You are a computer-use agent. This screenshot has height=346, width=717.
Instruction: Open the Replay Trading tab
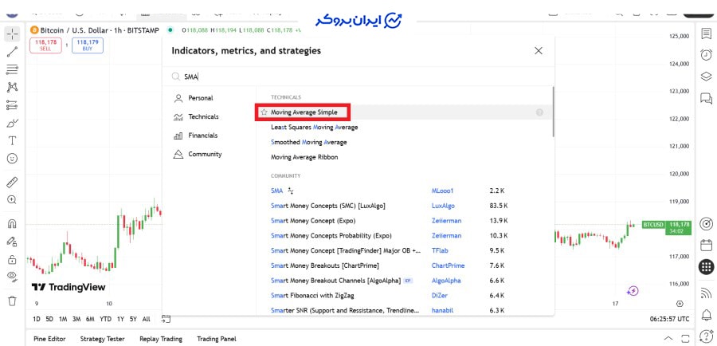(161, 339)
